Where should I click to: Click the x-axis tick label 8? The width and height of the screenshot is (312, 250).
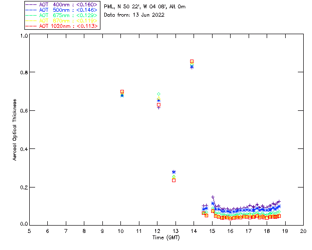pyautogui.click(x=84, y=231)
